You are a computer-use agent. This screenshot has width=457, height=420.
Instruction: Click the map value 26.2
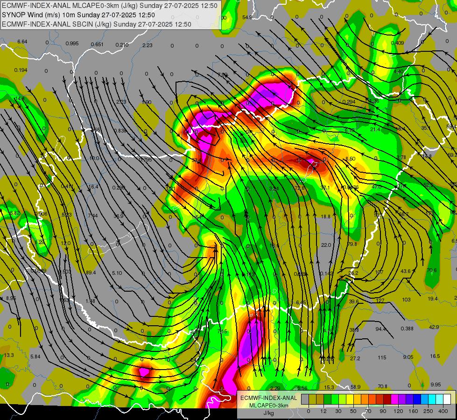click(x=353, y=273)
